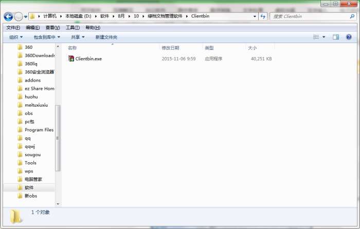Select the addons folder in tree
The height and width of the screenshot is (229, 360).
click(x=32, y=80)
